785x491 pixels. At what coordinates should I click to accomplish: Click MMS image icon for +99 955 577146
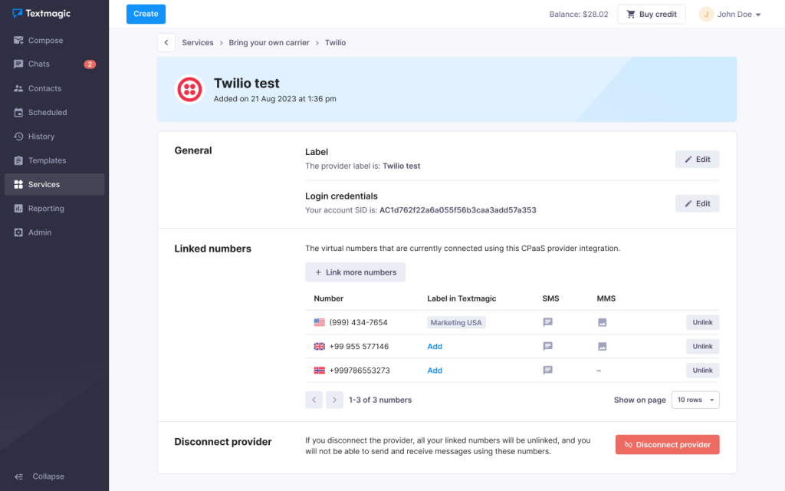click(603, 347)
